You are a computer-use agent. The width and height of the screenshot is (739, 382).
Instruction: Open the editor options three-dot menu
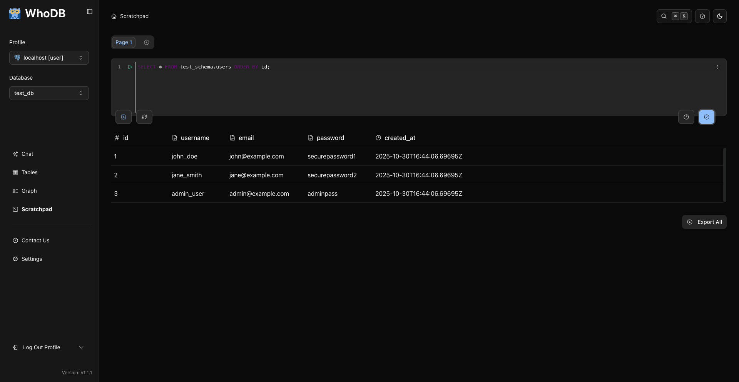pyautogui.click(x=717, y=67)
